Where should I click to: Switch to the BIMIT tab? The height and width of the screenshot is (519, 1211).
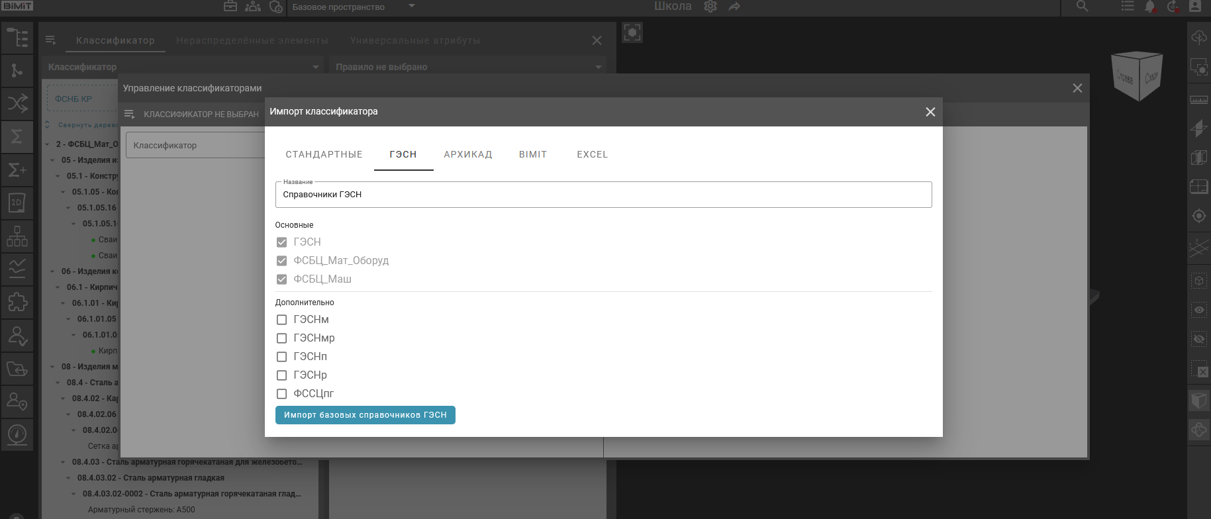coord(533,154)
